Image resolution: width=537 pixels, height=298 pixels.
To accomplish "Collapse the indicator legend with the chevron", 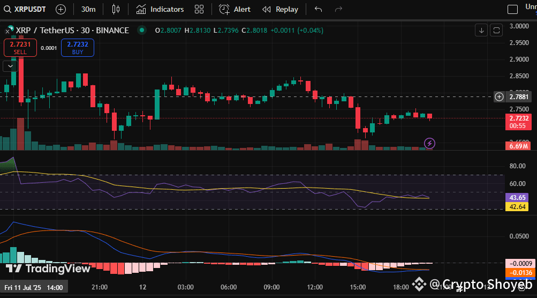I will 10,66.
